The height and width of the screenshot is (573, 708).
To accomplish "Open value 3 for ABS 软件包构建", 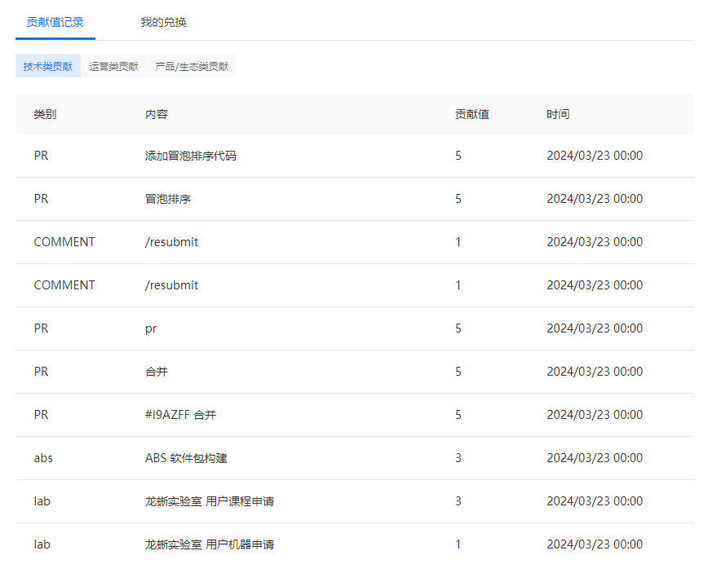I will [458, 457].
